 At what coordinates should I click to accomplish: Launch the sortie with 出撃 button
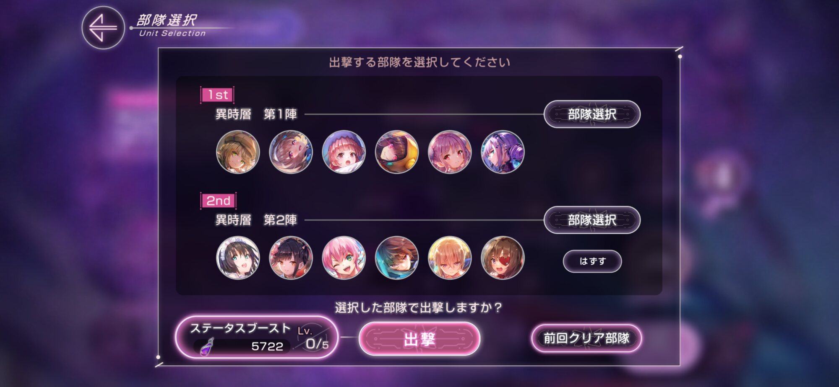pyautogui.click(x=419, y=339)
